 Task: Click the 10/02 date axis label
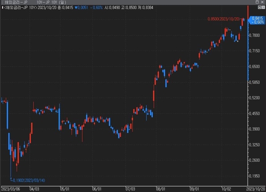tap(226, 189)
